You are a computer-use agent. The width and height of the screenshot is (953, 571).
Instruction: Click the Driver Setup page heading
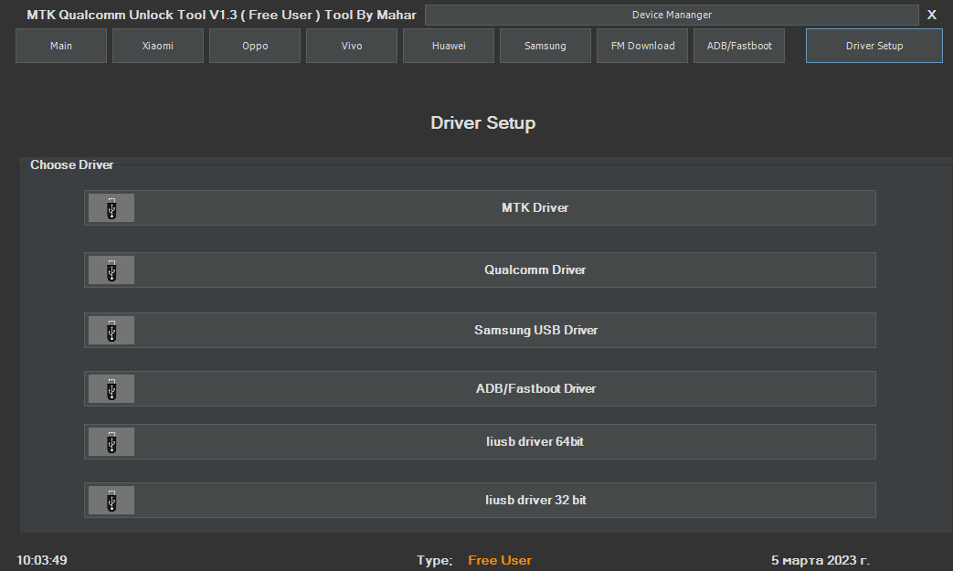point(483,123)
